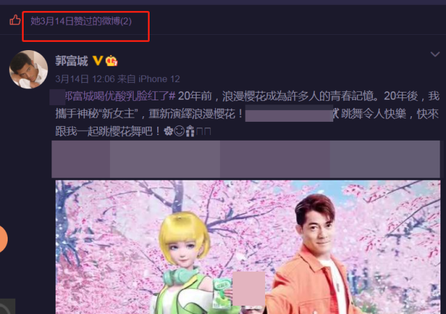Viewport: 446px width, 314px height.
Task: Expand the post options chevron
Action: coord(435,54)
